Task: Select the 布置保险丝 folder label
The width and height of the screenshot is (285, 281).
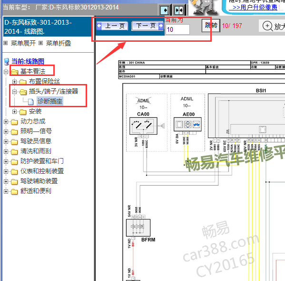Action: coord(44,81)
